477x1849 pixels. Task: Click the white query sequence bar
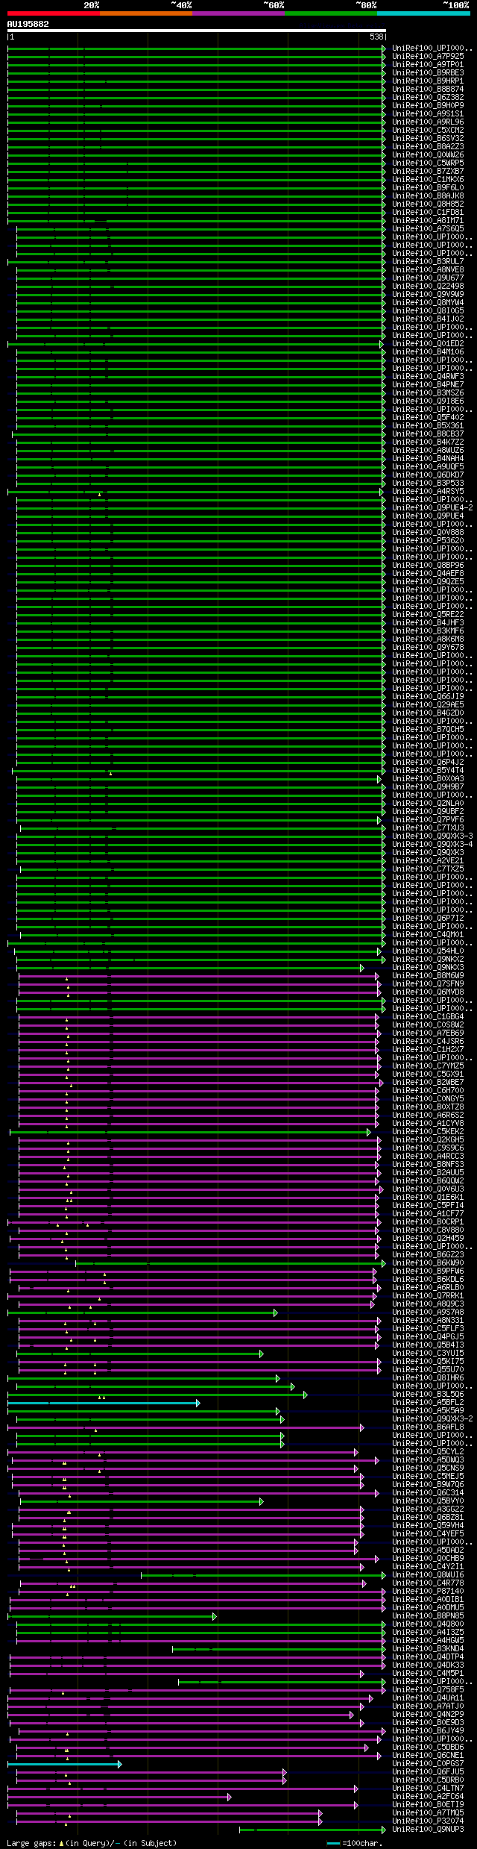click(x=197, y=31)
